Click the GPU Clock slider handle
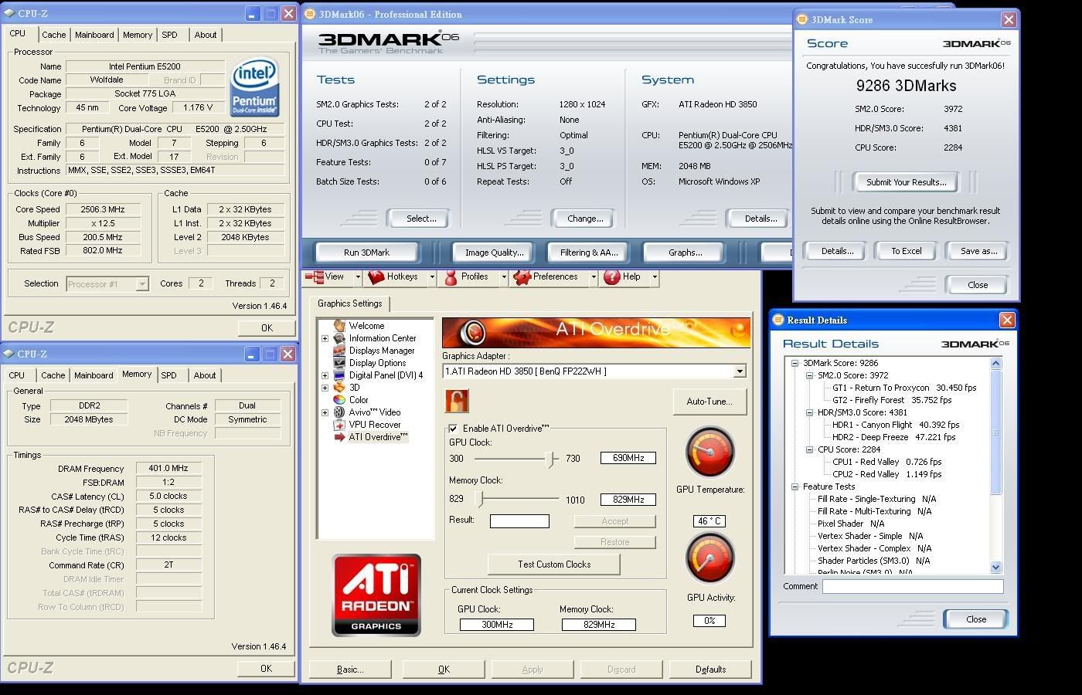 (x=551, y=459)
